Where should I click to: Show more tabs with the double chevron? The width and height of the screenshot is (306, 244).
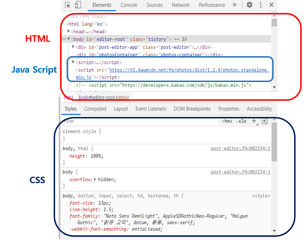(x=235, y=5)
